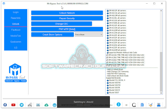This screenshot has width=167, height=109.
Task: Select the SM-E426B all carriers row
Action: [x=116, y=23]
